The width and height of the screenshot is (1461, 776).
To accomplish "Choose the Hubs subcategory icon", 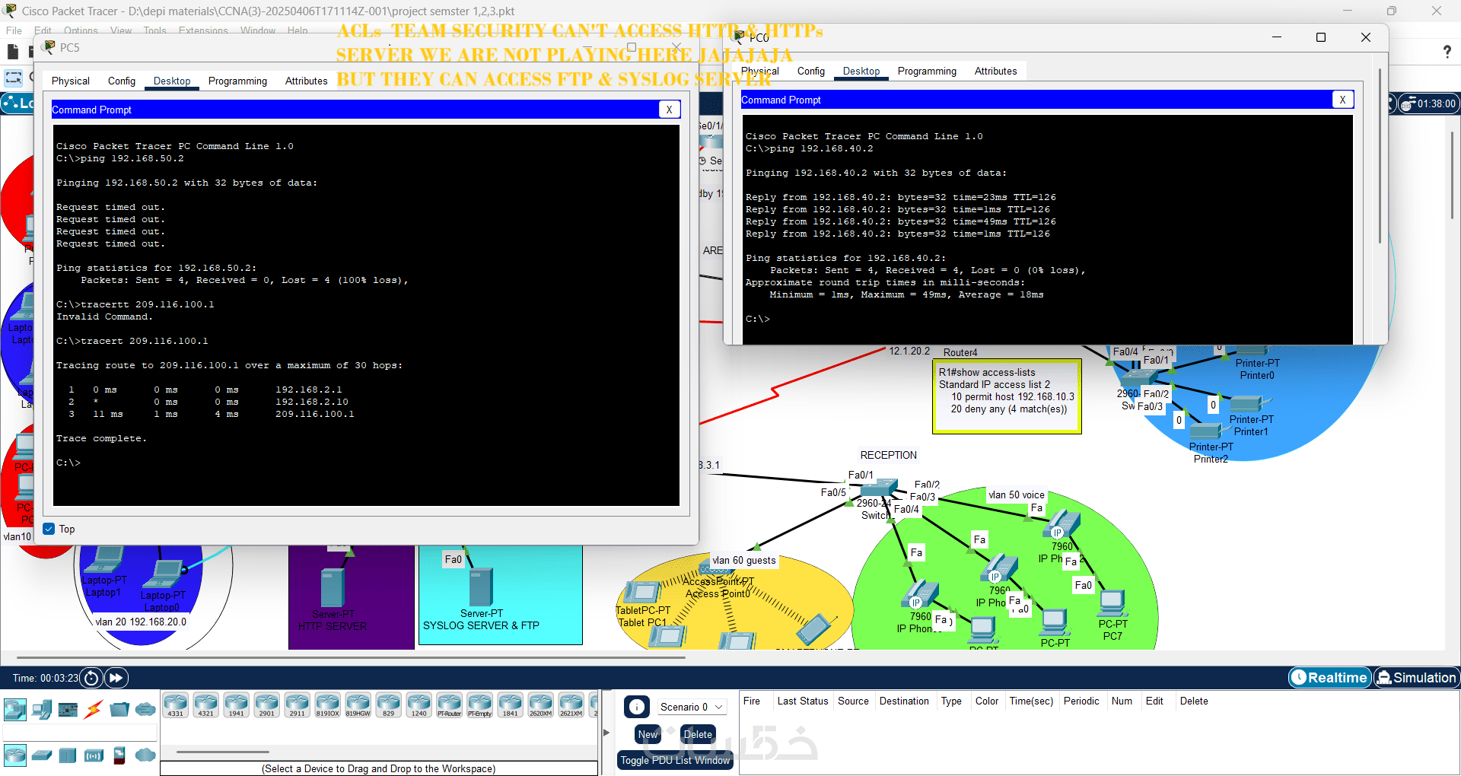I will point(68,755).
